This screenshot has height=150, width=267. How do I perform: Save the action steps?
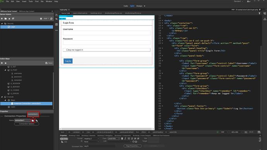(49, 63)
